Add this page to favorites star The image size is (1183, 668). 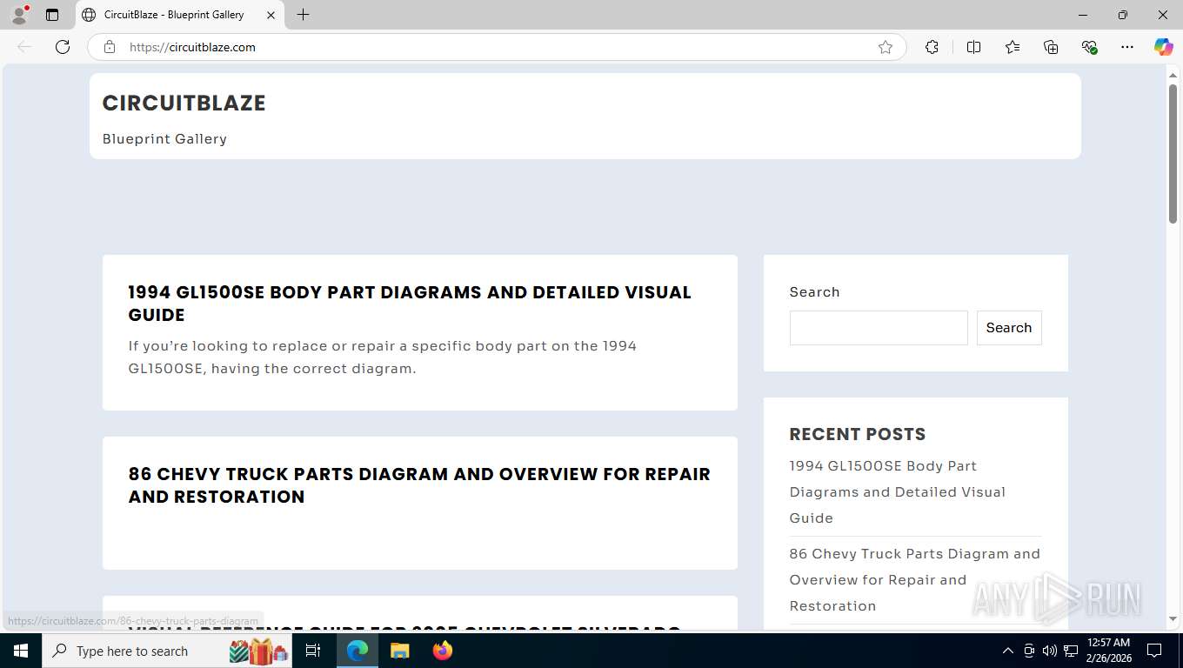click(x=886, y=47)
